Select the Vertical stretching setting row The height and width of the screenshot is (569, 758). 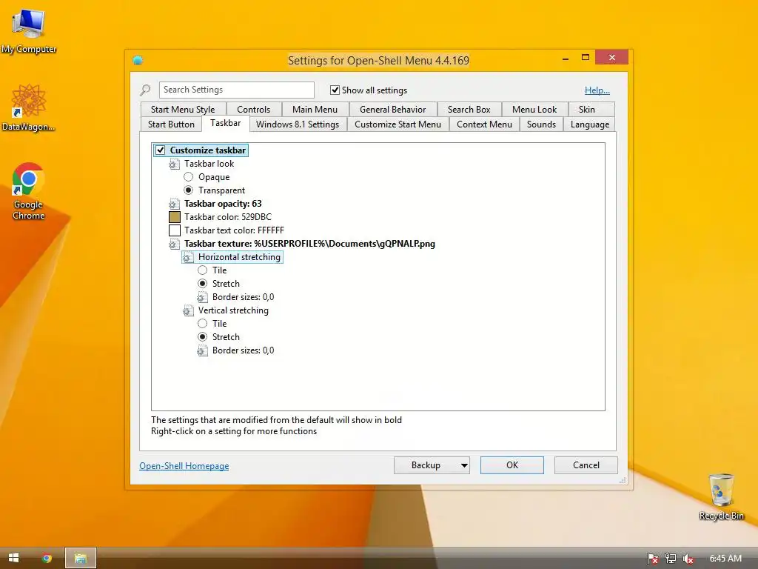tap(233, 310)
